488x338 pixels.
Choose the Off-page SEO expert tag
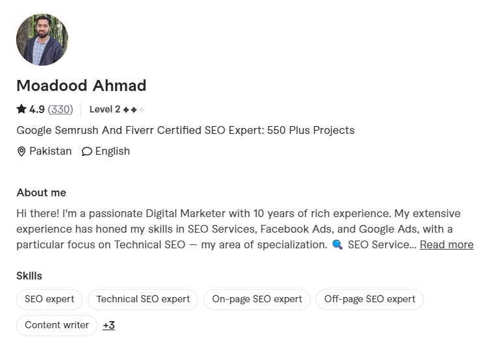click(369, 300)
